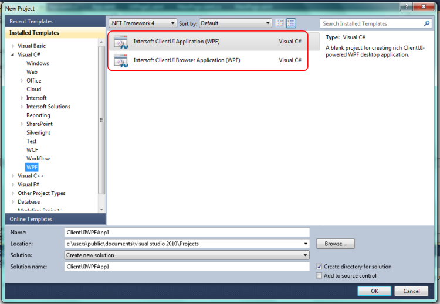The height and width of the screenshot is (304, 440).
Task: Select the Web tree item
Action: click(32, 72)
